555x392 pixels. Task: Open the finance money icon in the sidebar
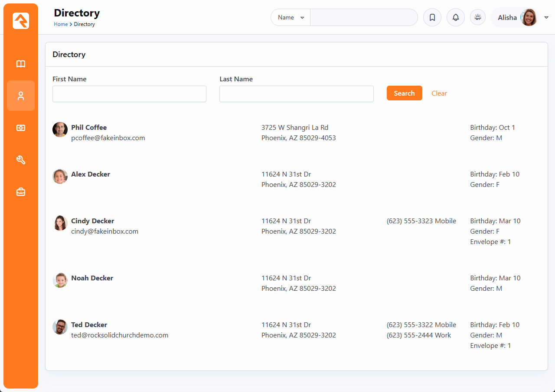click(x=21, y=128)
